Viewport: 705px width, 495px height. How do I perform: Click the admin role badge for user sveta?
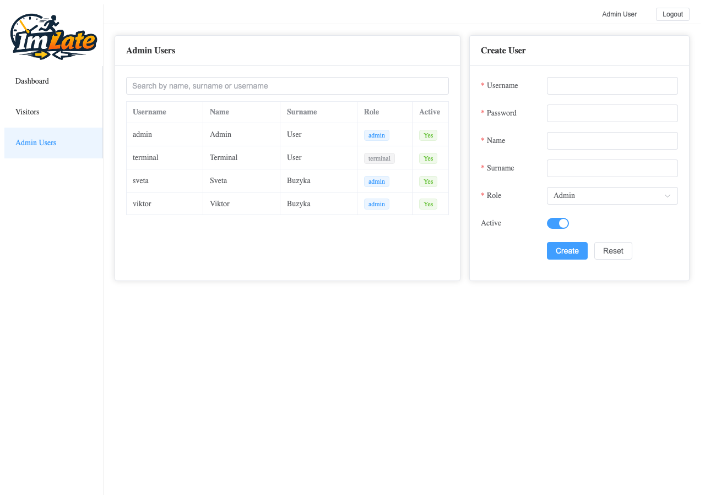point(376,181)
